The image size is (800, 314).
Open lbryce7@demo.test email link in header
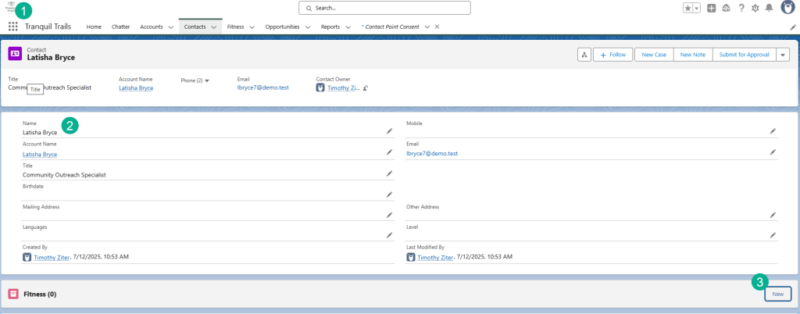262,87
